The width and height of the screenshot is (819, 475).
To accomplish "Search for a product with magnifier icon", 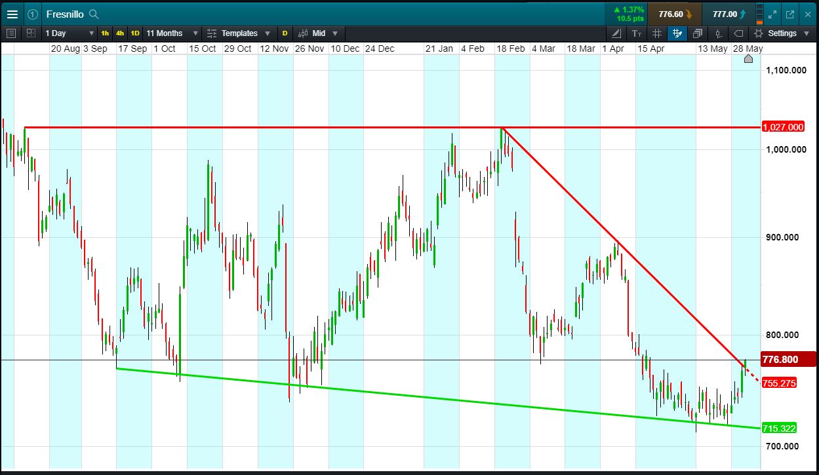I will tap(94, 14).
